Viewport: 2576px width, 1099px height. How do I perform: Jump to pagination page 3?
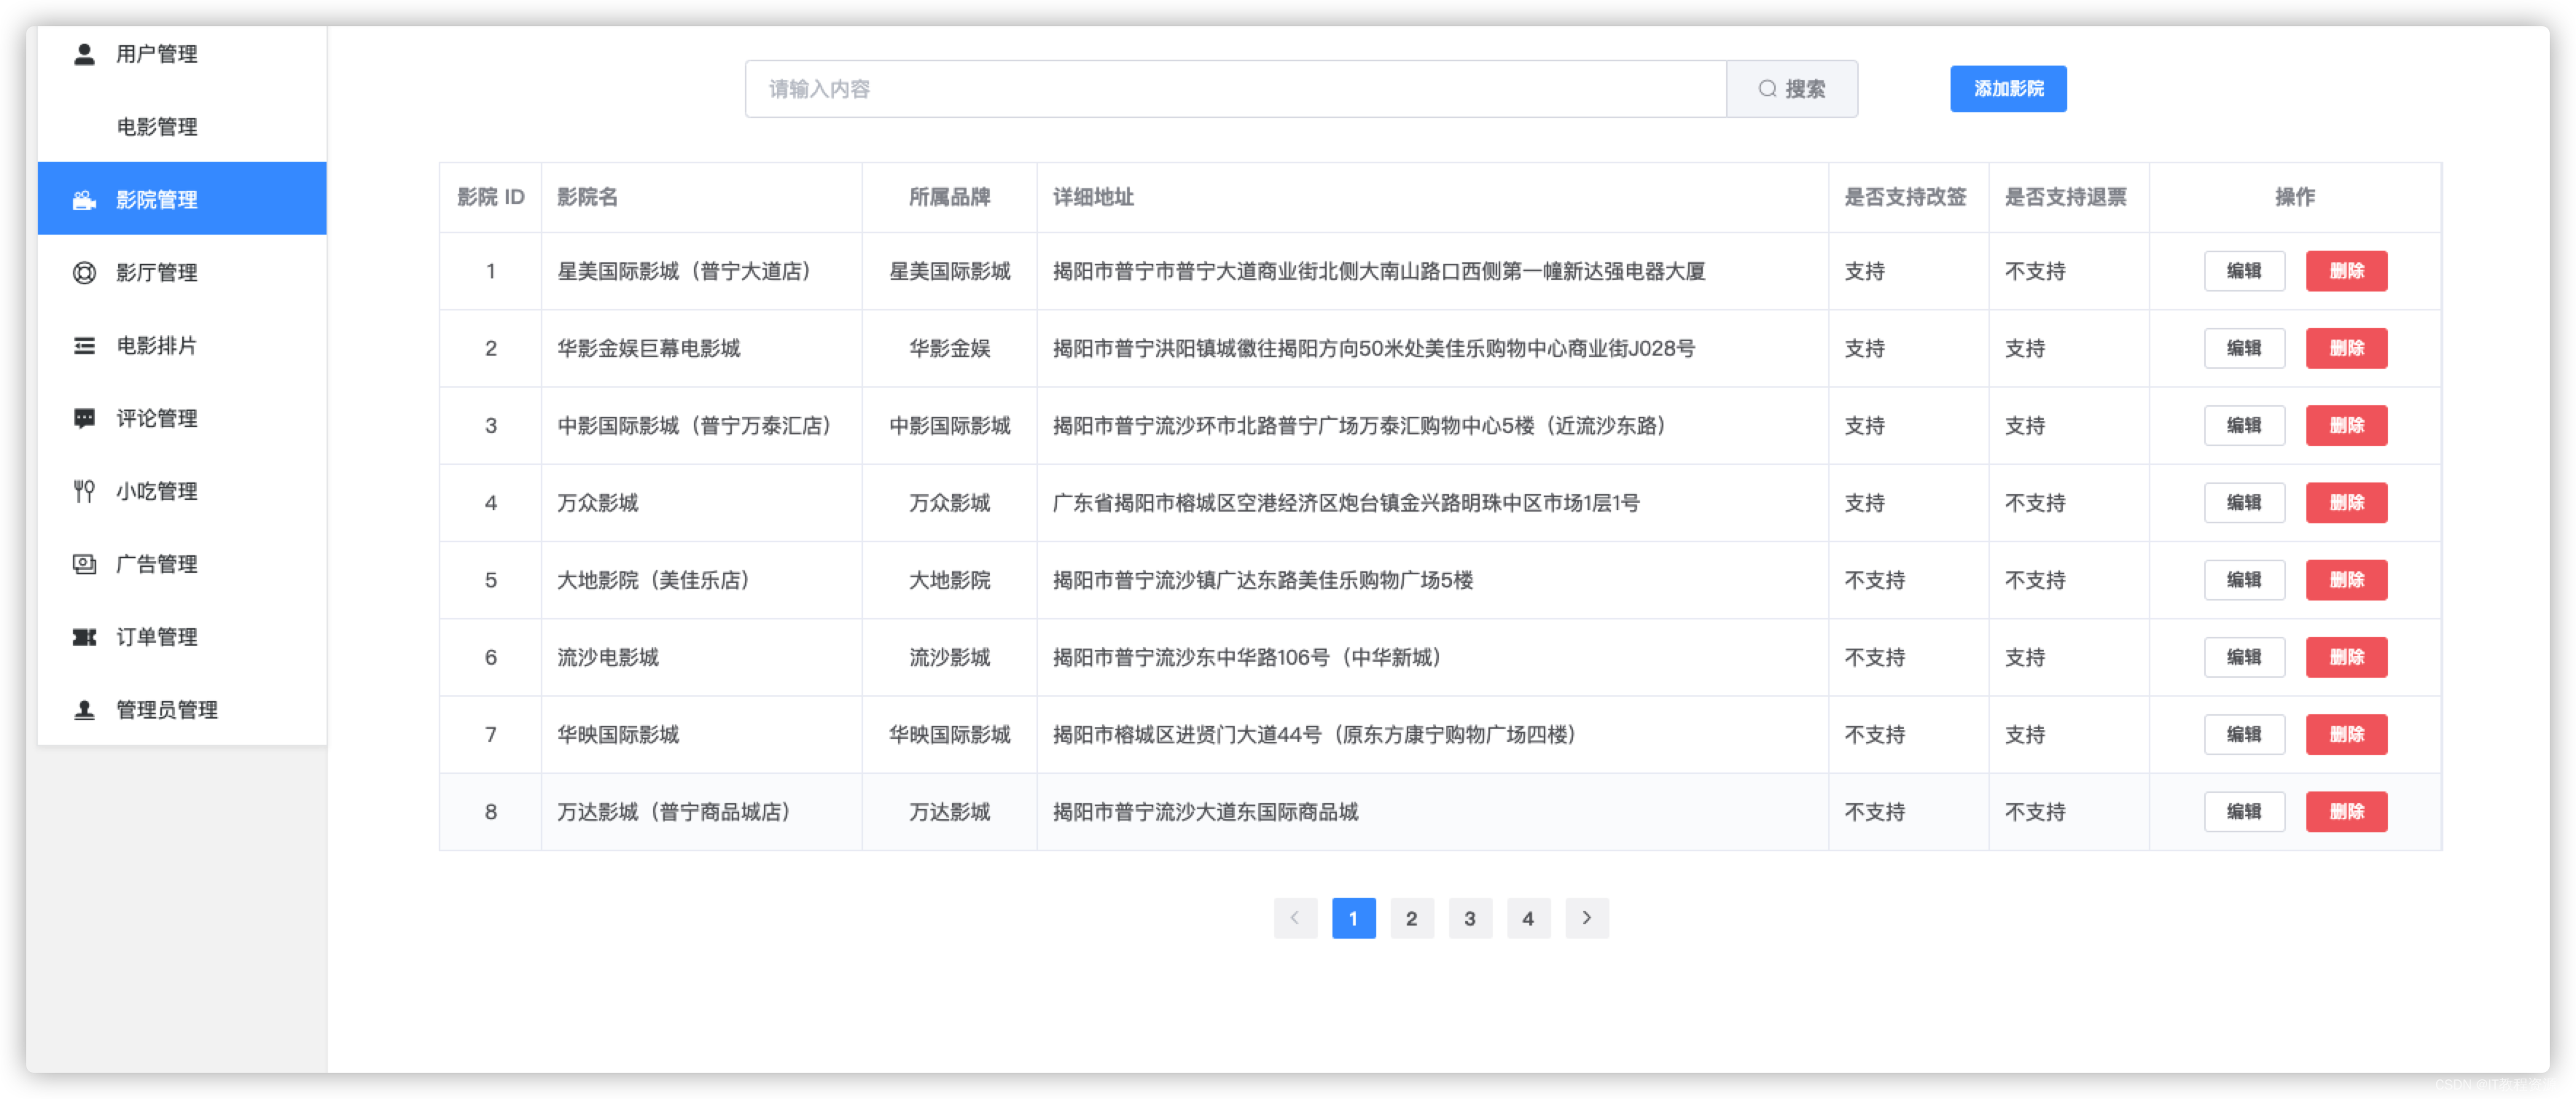pos(1470,918)
